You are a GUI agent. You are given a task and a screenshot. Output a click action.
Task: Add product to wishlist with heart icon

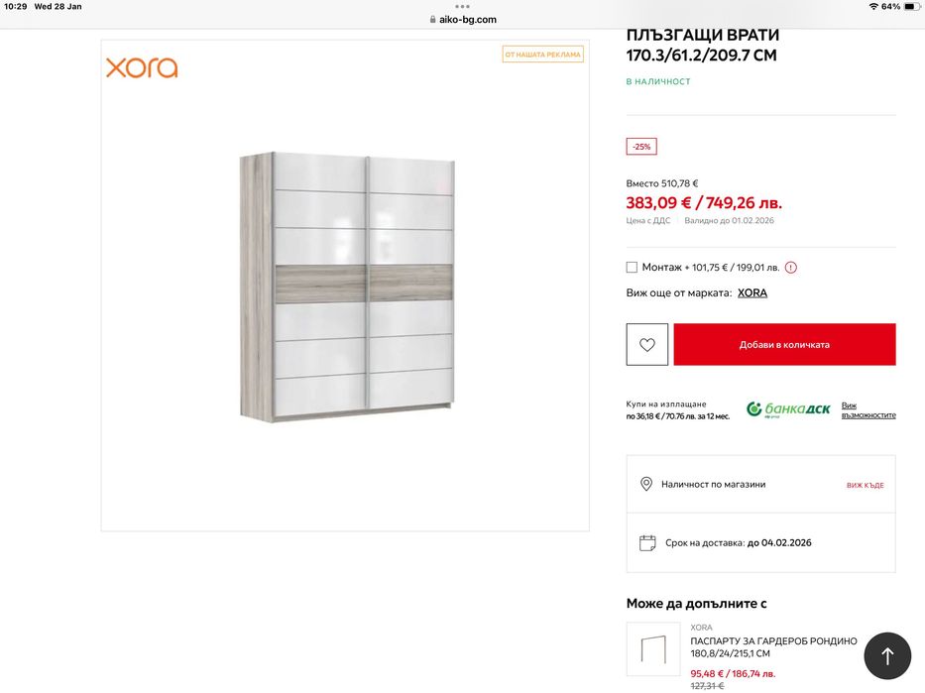click(646, 344)
